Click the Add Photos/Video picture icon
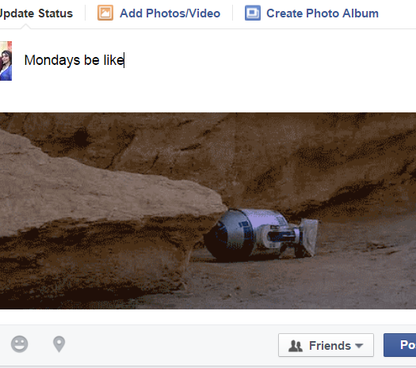The width and height of the screenshot is (416, 368). [105, 13]
